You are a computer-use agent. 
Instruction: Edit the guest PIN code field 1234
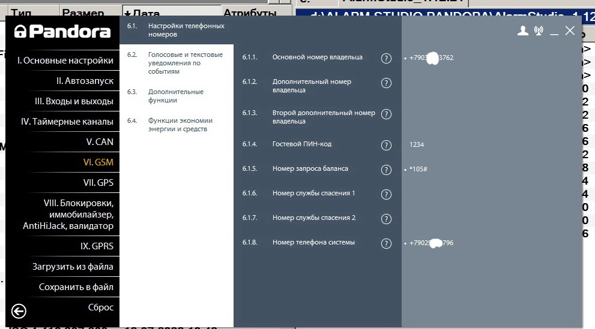pos(417,145)
